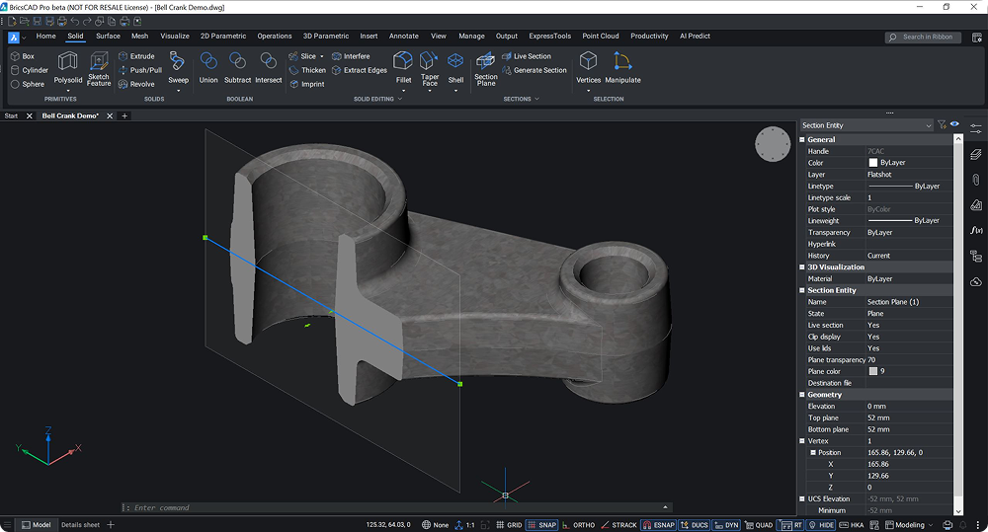The image size is (988, 532).
Task: Open the Visualize ribbon tab
Action: (174, 37)
